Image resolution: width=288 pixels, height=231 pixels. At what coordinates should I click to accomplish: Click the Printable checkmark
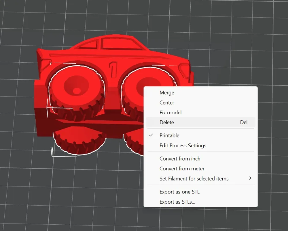(x=151, y=135)
